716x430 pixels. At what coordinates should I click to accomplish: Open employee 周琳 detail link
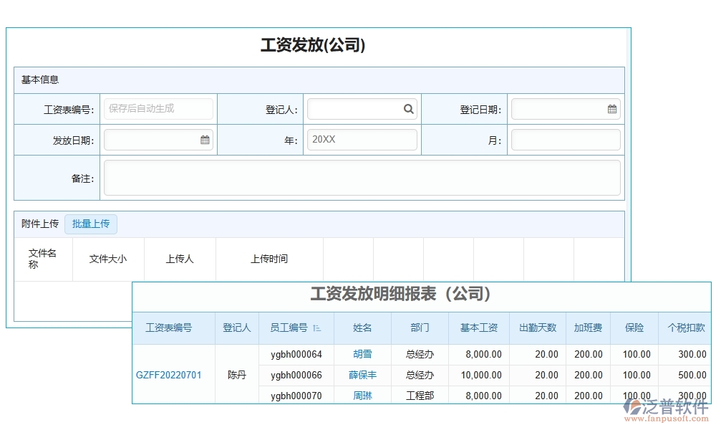pos(363,395)
